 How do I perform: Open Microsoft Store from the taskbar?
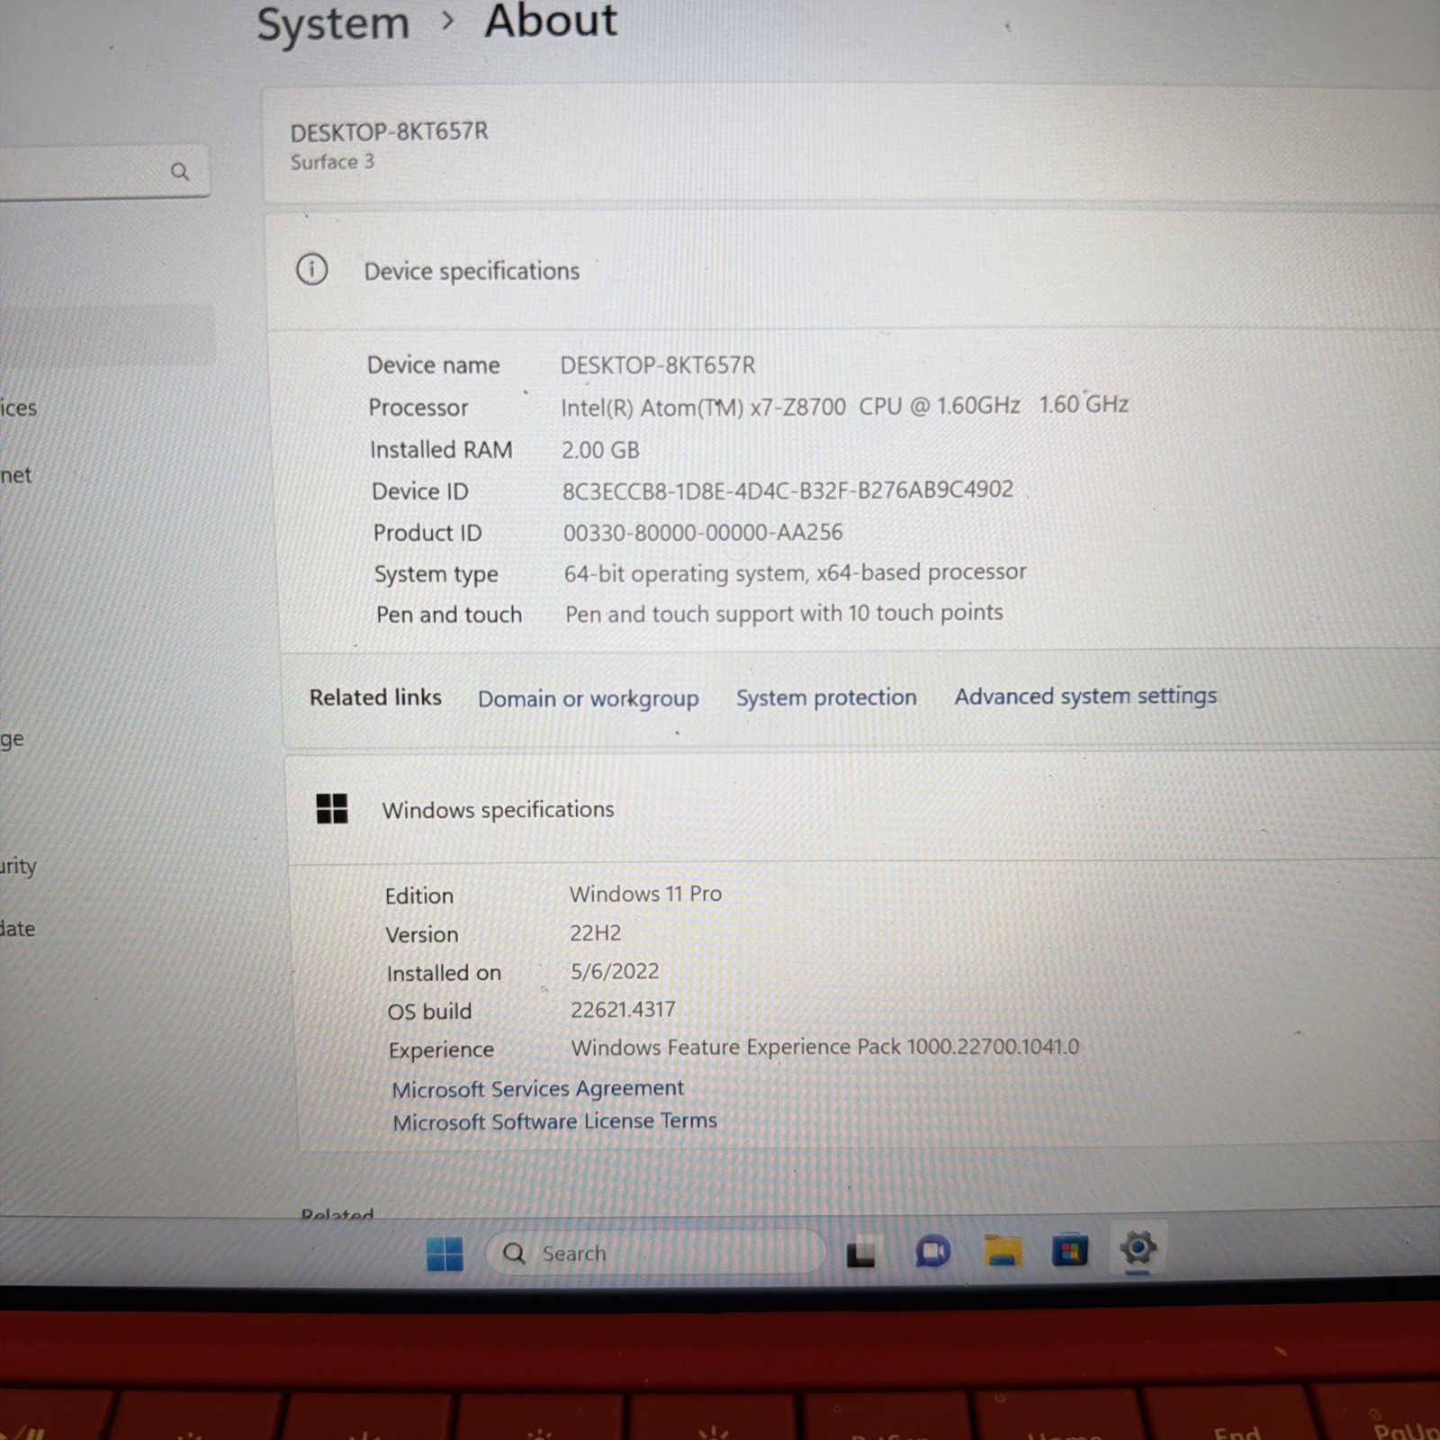click(1070, 1250)
